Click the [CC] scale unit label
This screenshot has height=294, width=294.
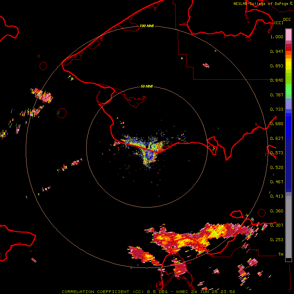pos(279,23)
